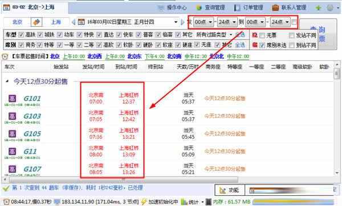Image resolution: width=342 pixels, height=206 pixels.
Task: Open first departure time 00点 dropdown
Action: 203,22
